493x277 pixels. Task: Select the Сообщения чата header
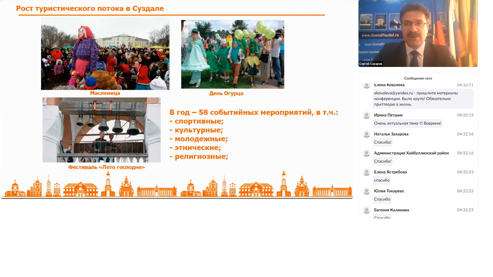[418, 78]
